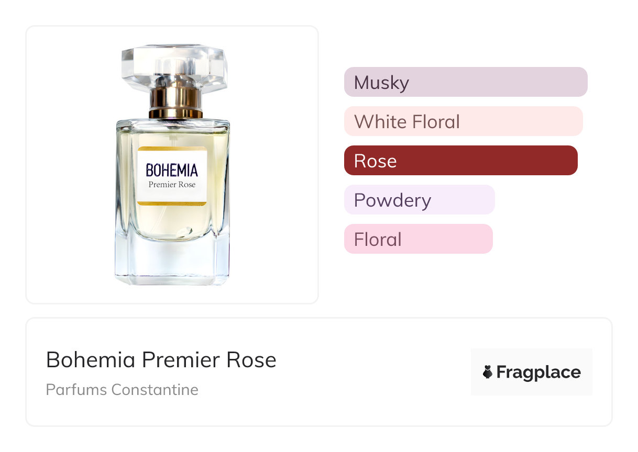Click the Fragplace wordmark text

point(538,372)
